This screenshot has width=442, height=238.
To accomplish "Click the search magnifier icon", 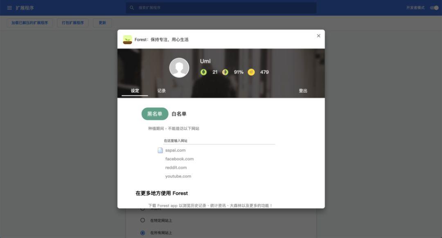I will click(x=132, y=8).
